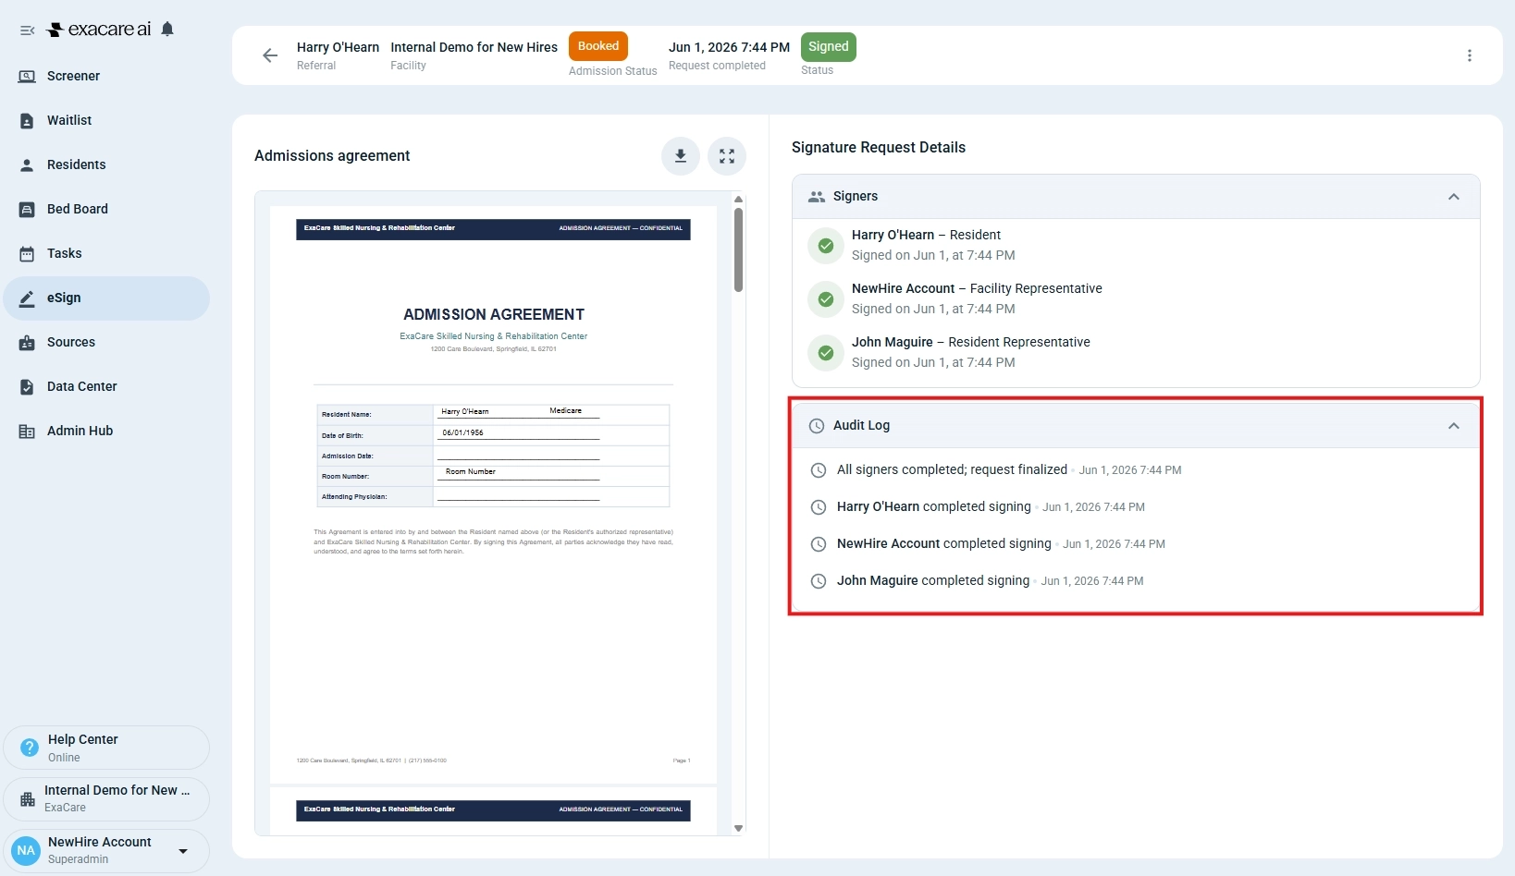The height and width of the screenshot is (876, 1515).
Task: Click the Help Center question icon
Action: 30,748
